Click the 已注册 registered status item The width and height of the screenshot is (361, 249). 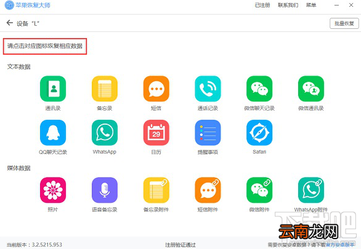point(262,5)
